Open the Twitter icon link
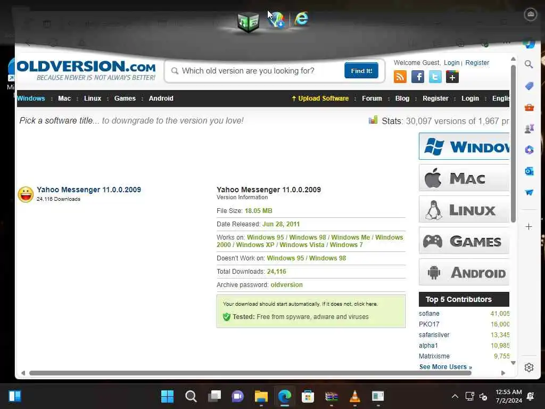This screenshot has width=545, height=409. 435,77
